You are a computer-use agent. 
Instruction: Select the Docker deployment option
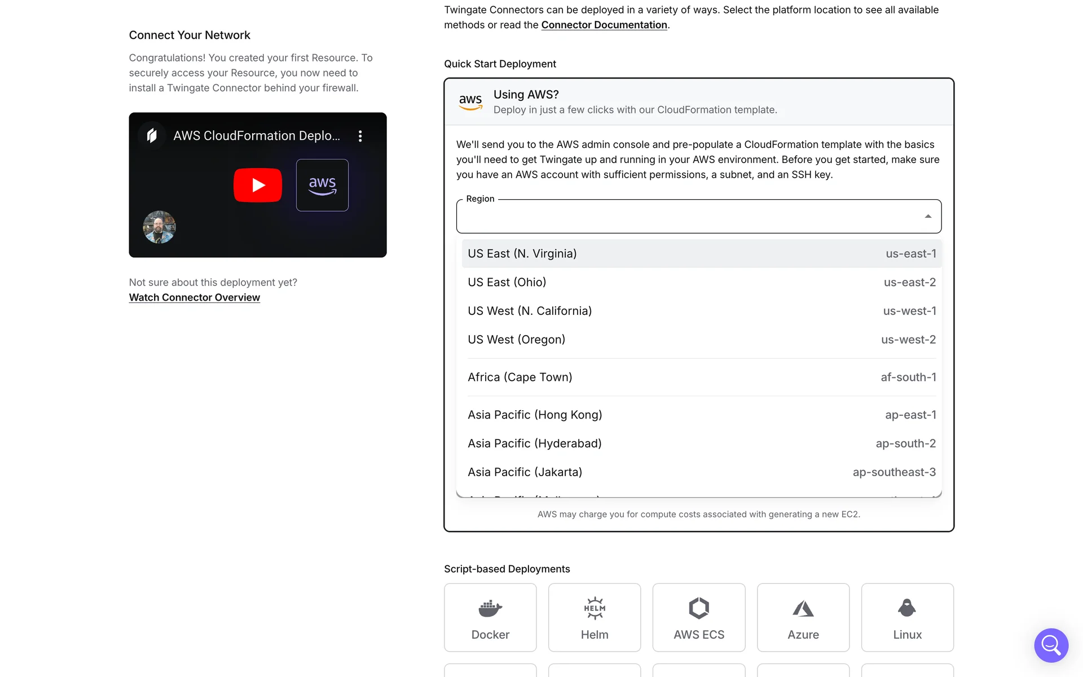(x=490, y=617)
